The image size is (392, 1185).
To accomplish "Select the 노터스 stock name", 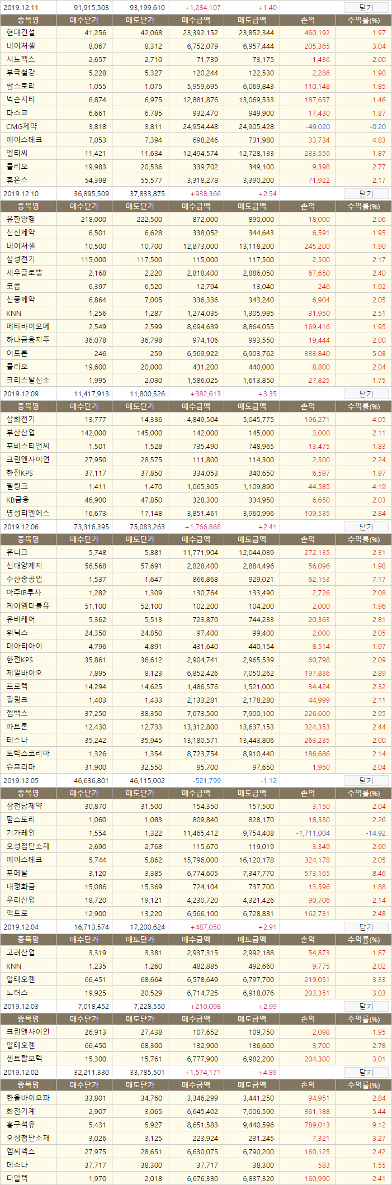I will tap(17, 993).
